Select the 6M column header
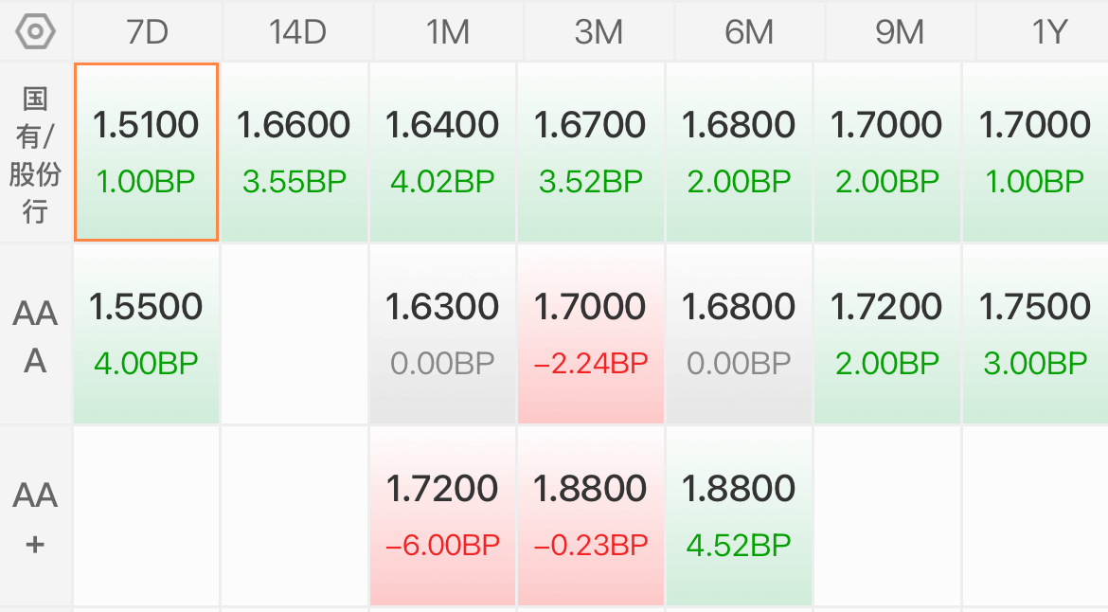Image resolution: width=1108 pixels, height=612 pixels. click(749, 32)
